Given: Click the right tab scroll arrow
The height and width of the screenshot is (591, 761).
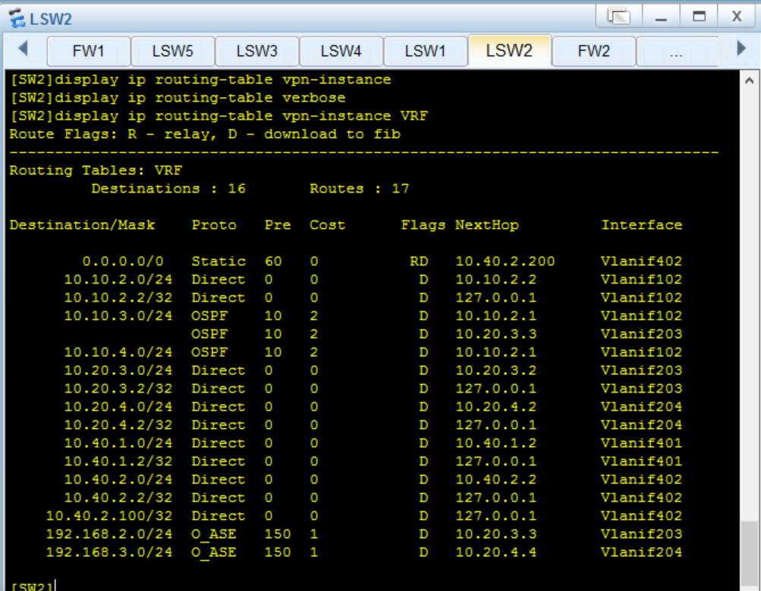Looking at the screenshot, I should (x=741, y=48).
